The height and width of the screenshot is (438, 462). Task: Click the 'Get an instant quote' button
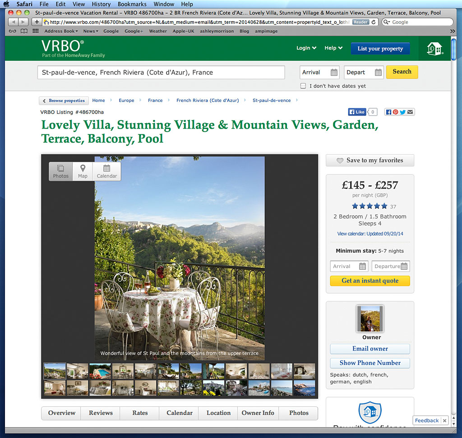pos(370,281)
